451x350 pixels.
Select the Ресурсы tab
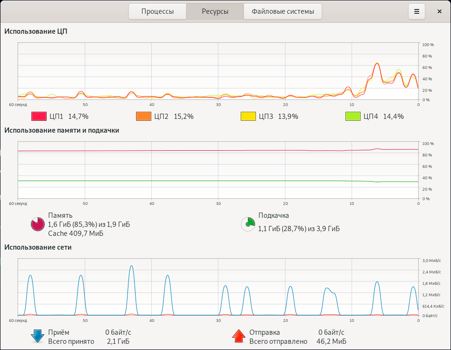215,11
